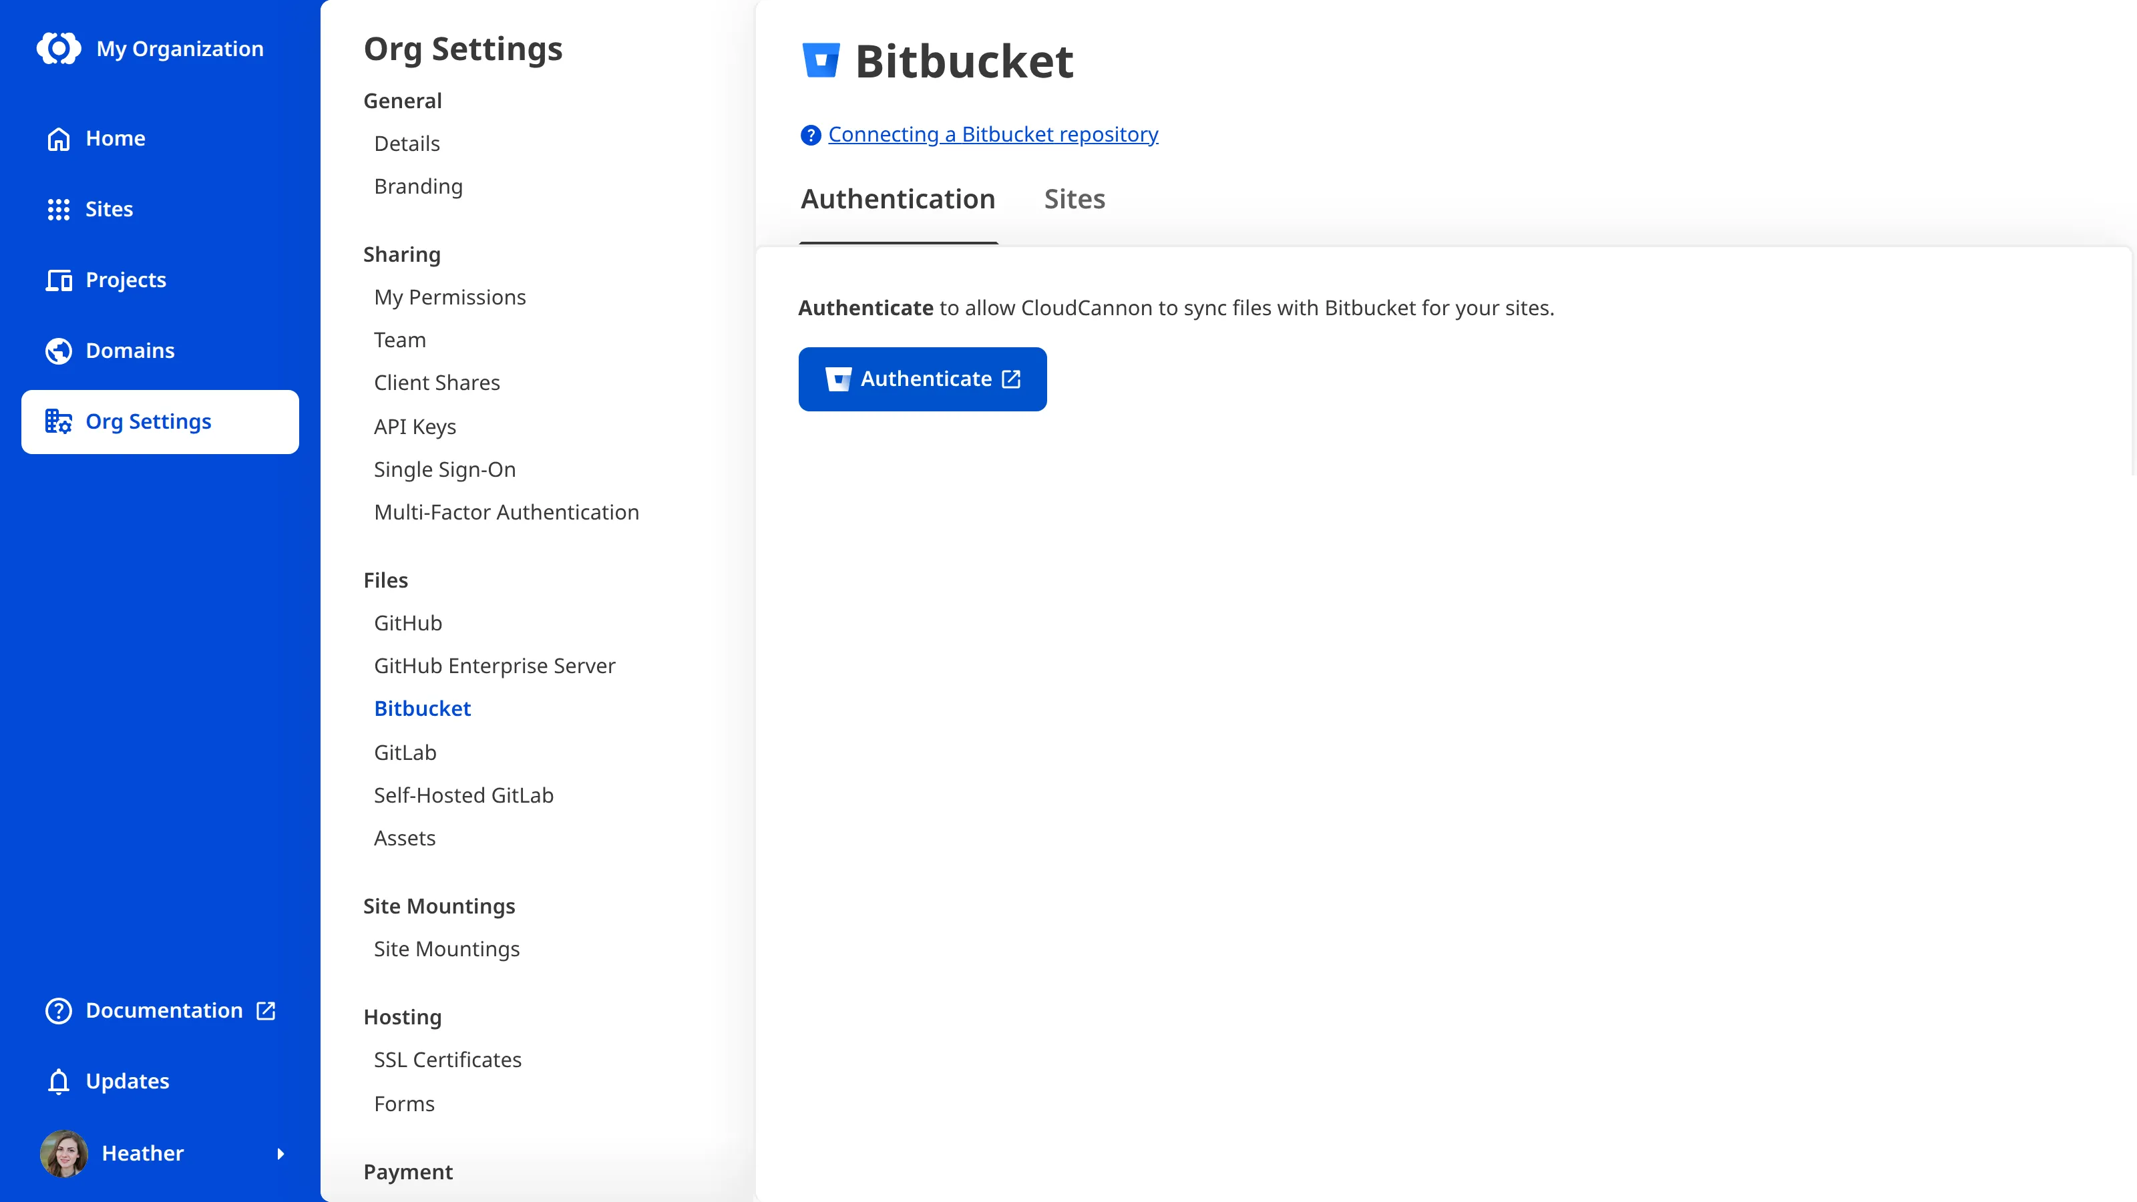Open SSL Certificates settings
This screenshot has width=2137, height=1202.
coord(447,1060)
